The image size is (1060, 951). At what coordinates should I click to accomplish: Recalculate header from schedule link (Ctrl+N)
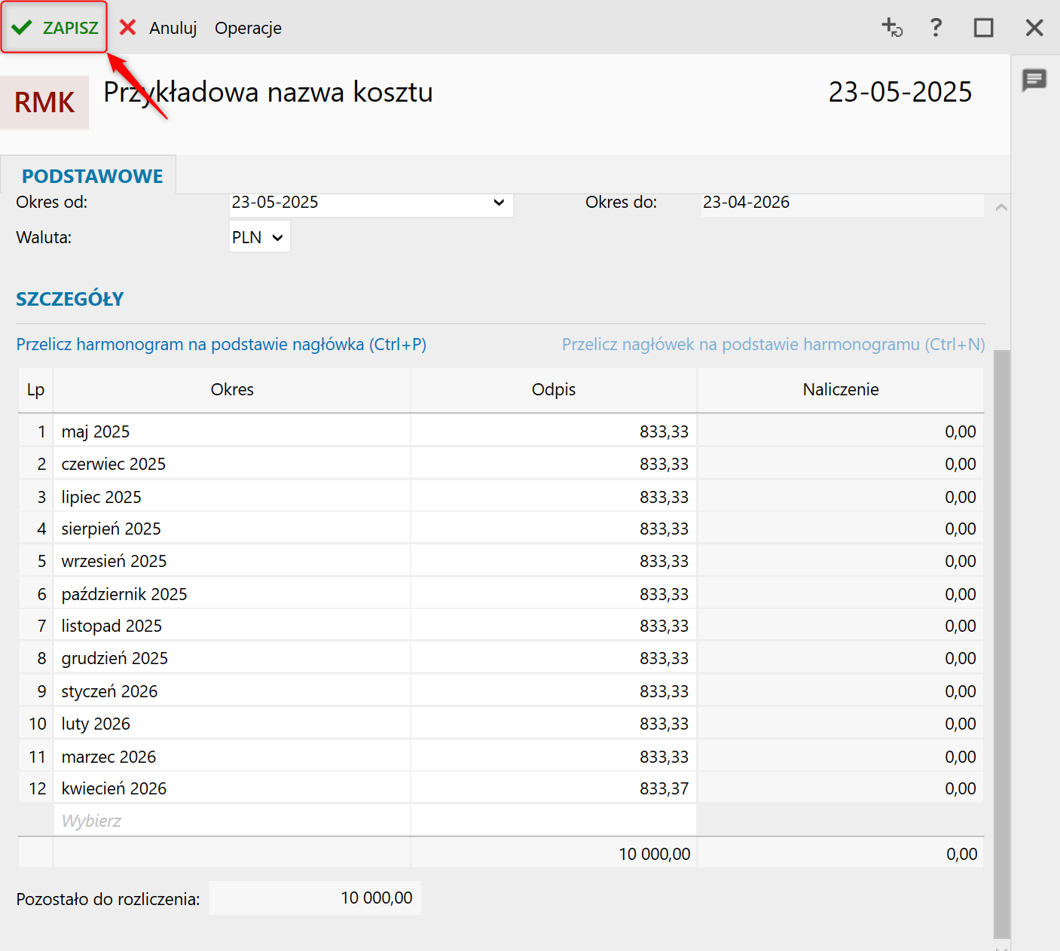coord(774,344)
